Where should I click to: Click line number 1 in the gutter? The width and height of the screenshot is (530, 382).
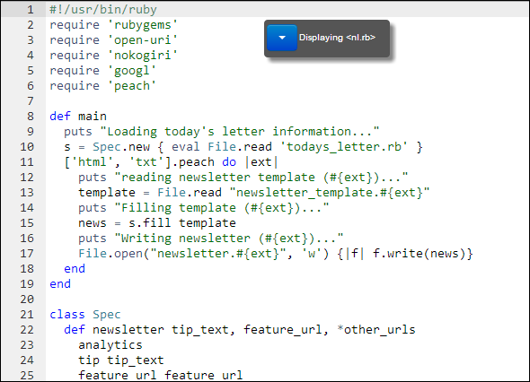[x=30, y=10]
